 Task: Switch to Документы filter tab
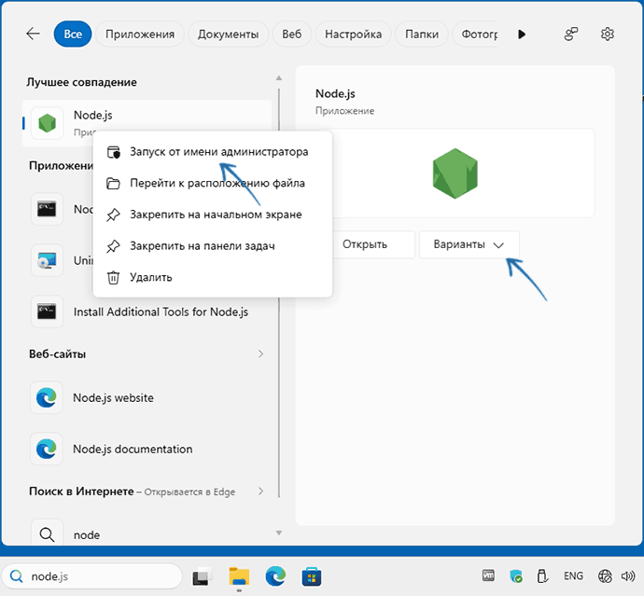point(228,35)
